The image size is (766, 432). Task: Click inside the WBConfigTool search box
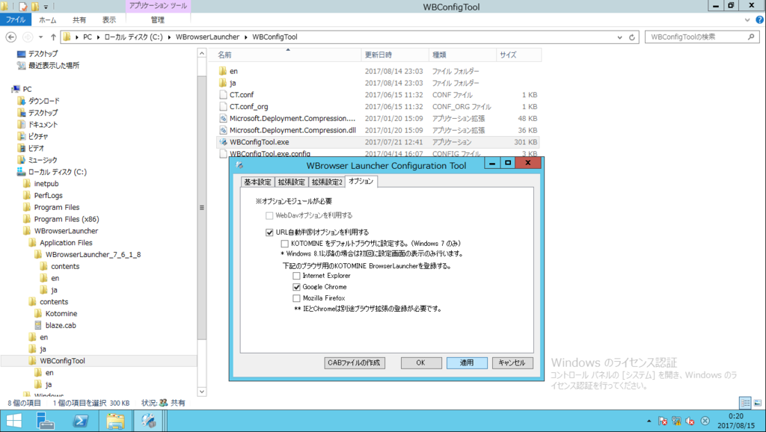coord(694,36)
